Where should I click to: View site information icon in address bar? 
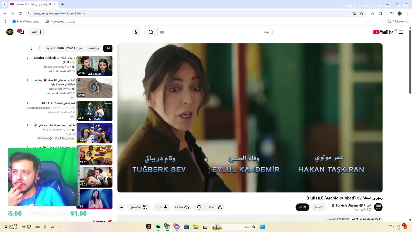[29, 14]
